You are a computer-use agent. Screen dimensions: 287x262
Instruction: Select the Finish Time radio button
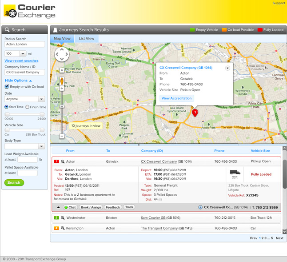pyautogui.click(x=27, y=107)
